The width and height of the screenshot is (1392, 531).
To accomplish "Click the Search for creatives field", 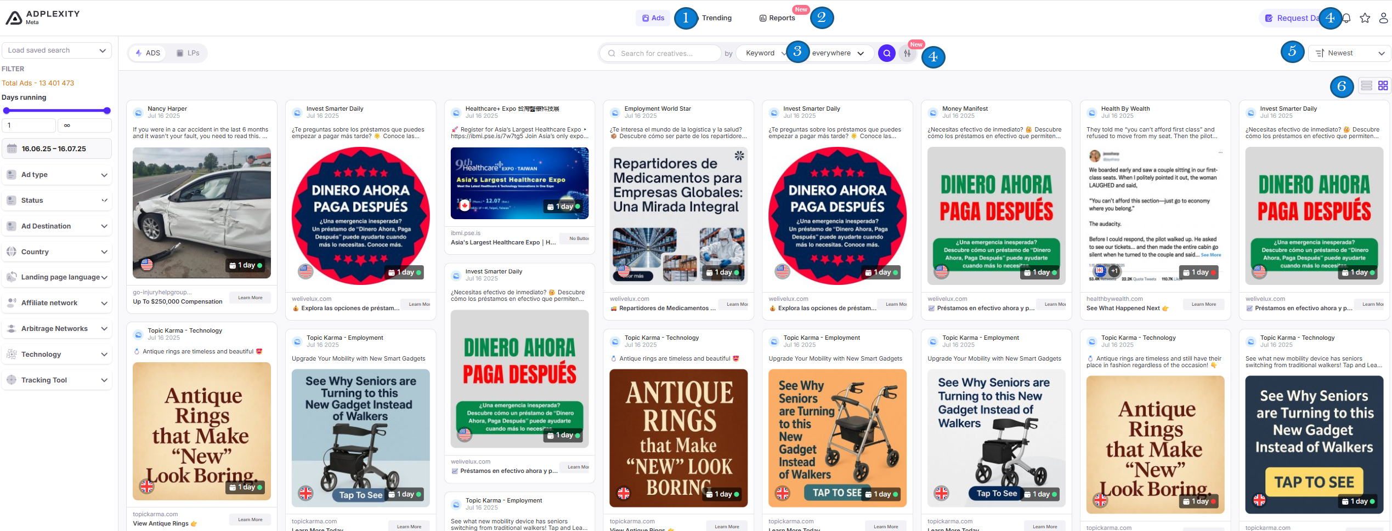I will tap(660, 53).
